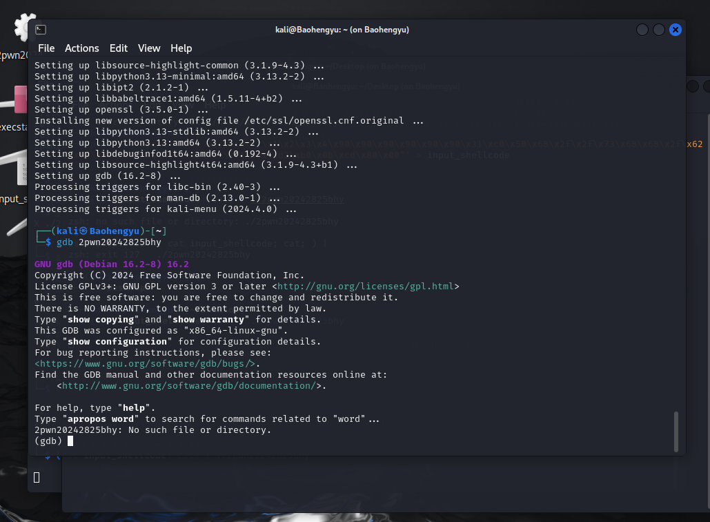
Task: Click 'show configuration' bold text
Action: click(117, 342)
